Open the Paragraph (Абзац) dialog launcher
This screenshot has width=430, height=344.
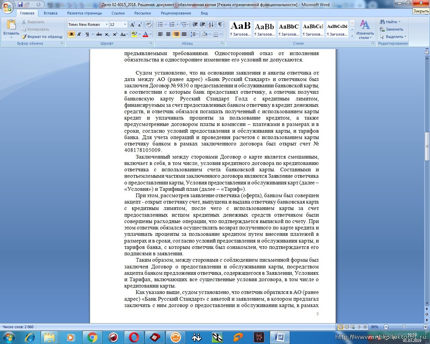pyautogui.click(x=222, y=43)
